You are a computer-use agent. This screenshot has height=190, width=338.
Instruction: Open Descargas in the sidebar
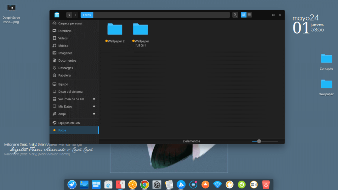65,68
